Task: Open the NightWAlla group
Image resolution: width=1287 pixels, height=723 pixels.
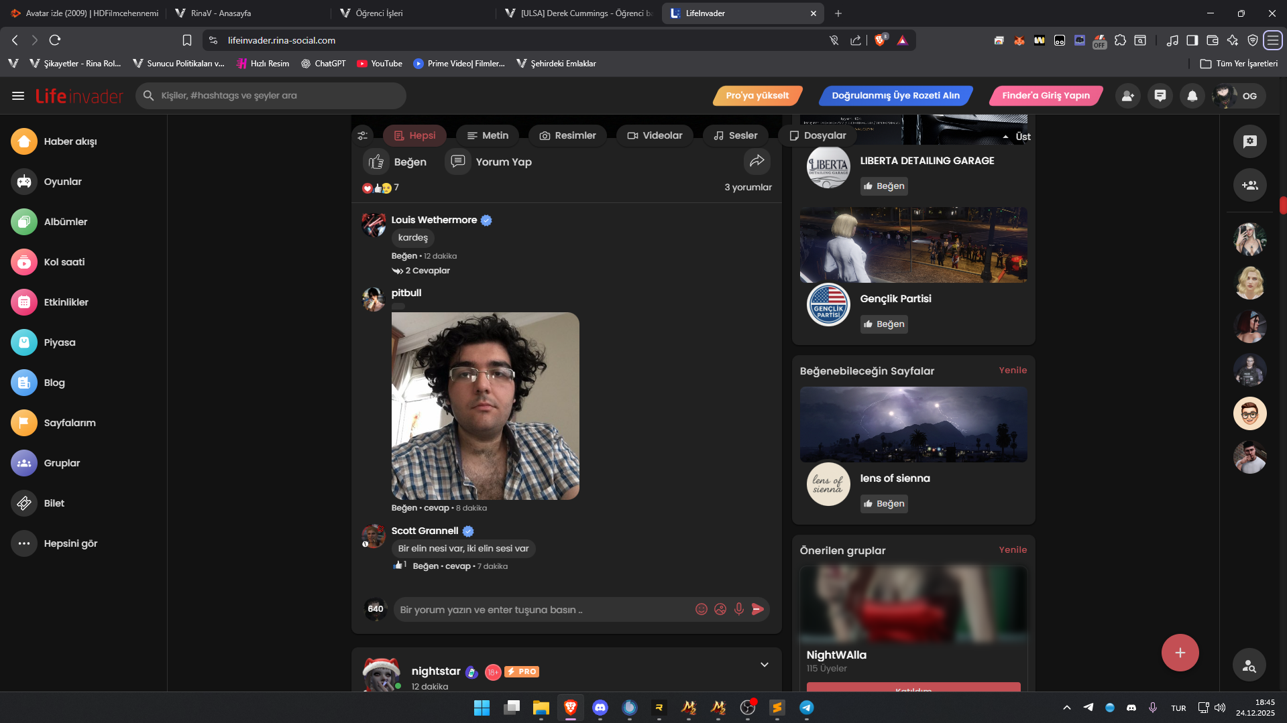Action: point(836,655)
